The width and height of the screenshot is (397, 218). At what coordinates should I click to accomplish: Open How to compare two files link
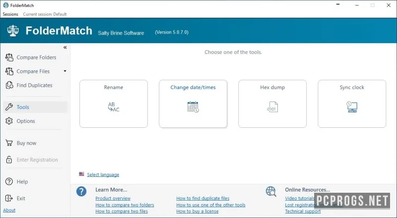(x=122, y=211)
